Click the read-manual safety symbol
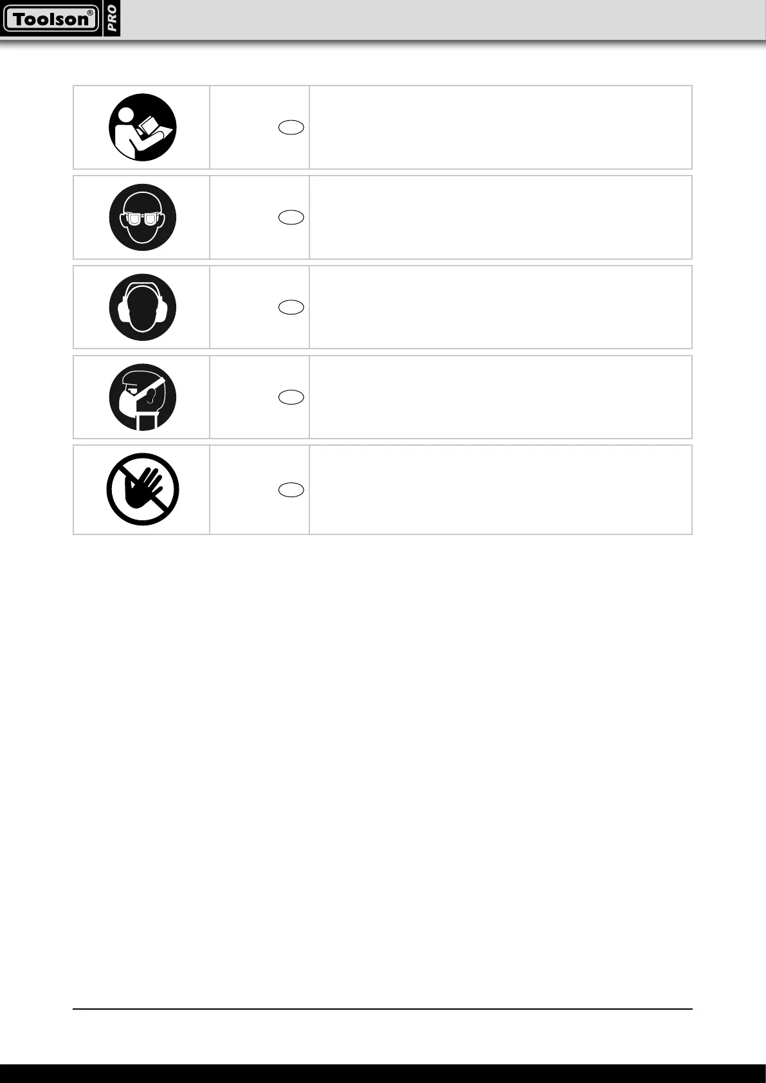This screenshot has width=766, height=1083. click(x=142, y=127)
